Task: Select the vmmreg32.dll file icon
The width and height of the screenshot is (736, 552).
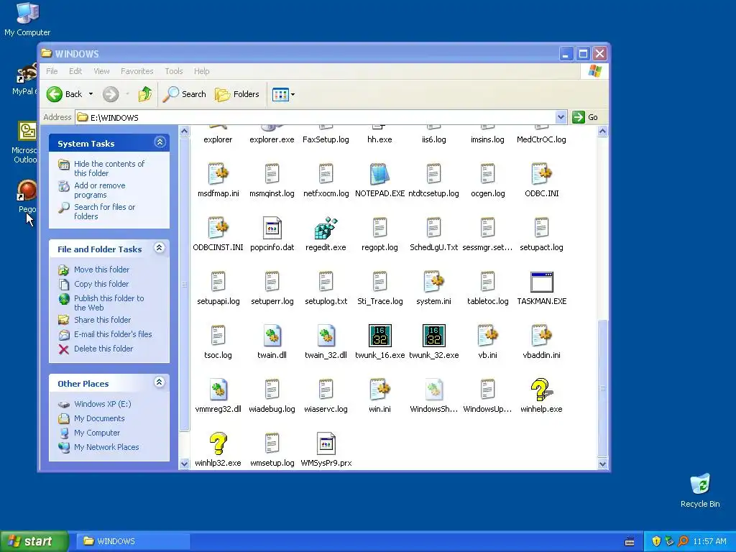Action: [x=218, y=390]
